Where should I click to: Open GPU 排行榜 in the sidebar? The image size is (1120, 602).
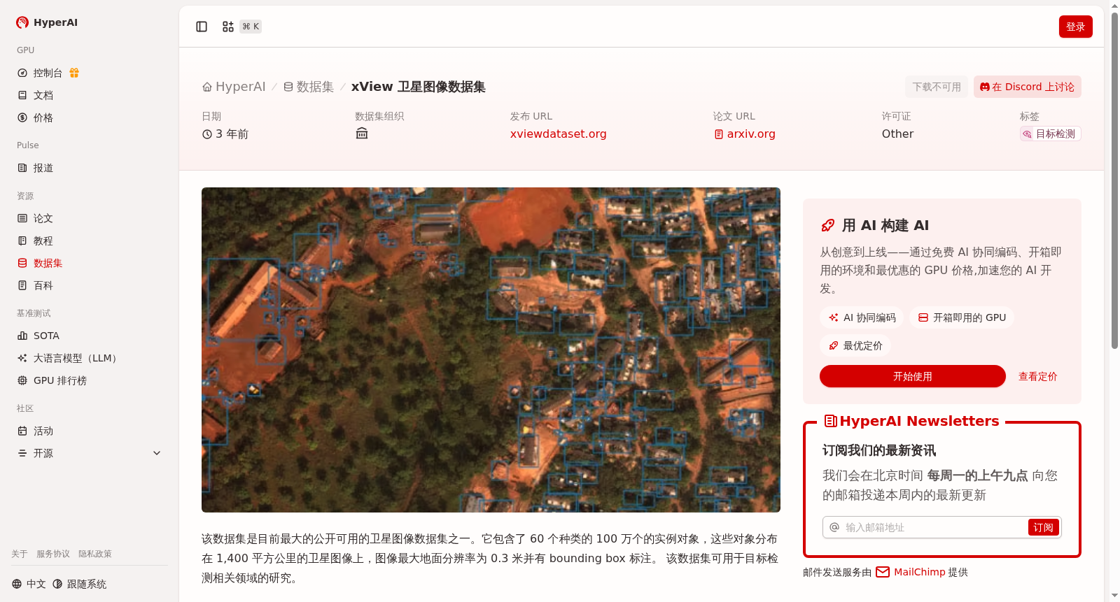click(x=59, y=380)
